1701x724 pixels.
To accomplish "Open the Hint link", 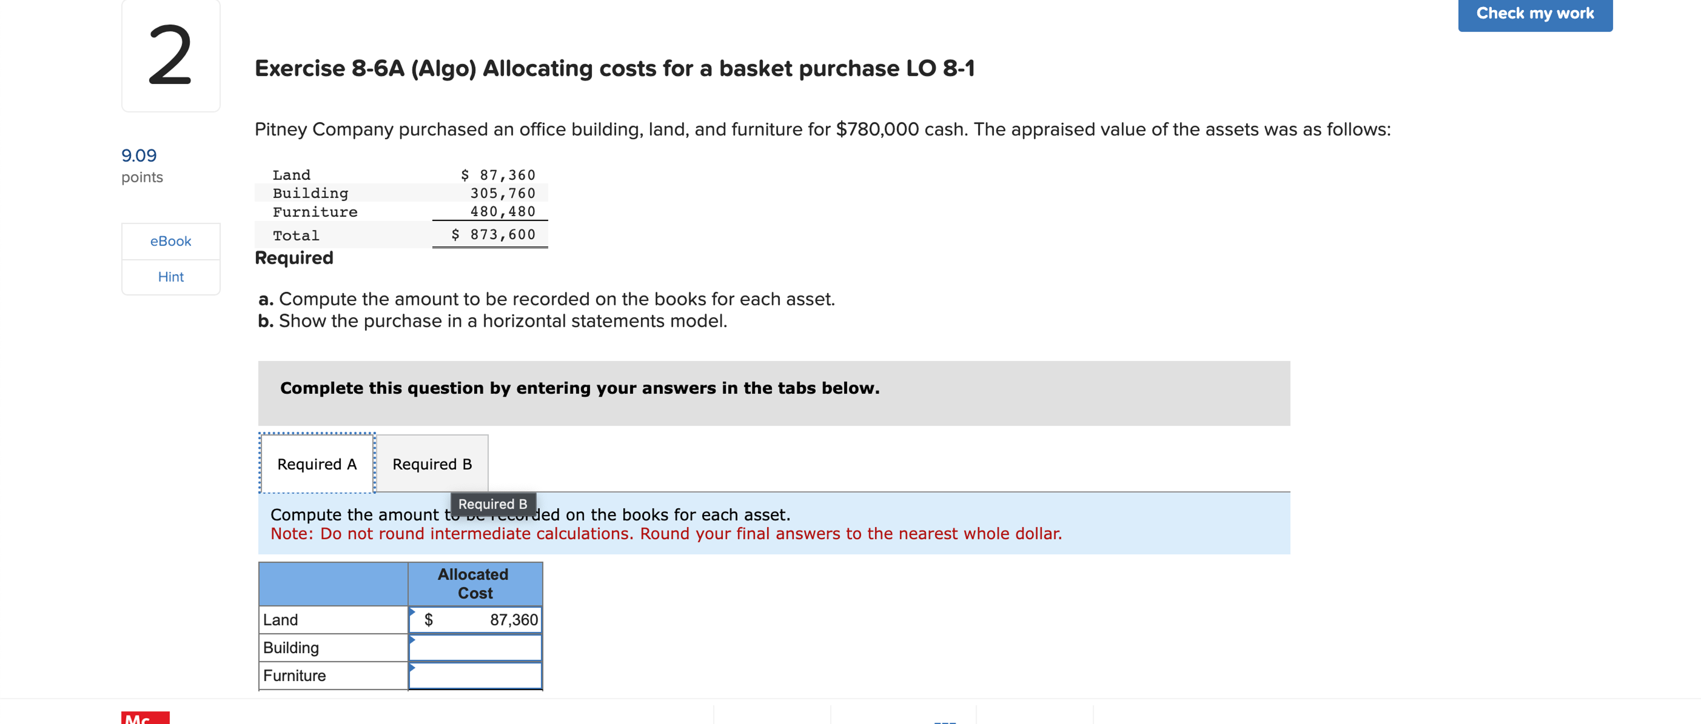I will 170,277.
